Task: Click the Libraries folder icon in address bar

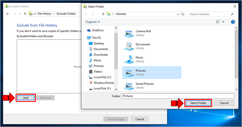Action: [x=109, y=14]
